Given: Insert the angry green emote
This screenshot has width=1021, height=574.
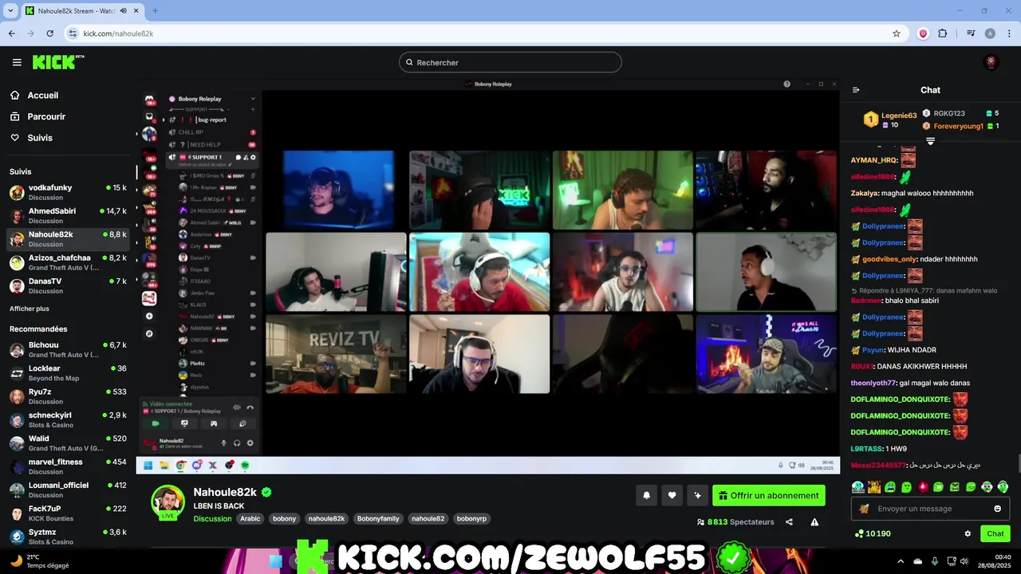Looking at the screenshot, I should click(955, 486).
